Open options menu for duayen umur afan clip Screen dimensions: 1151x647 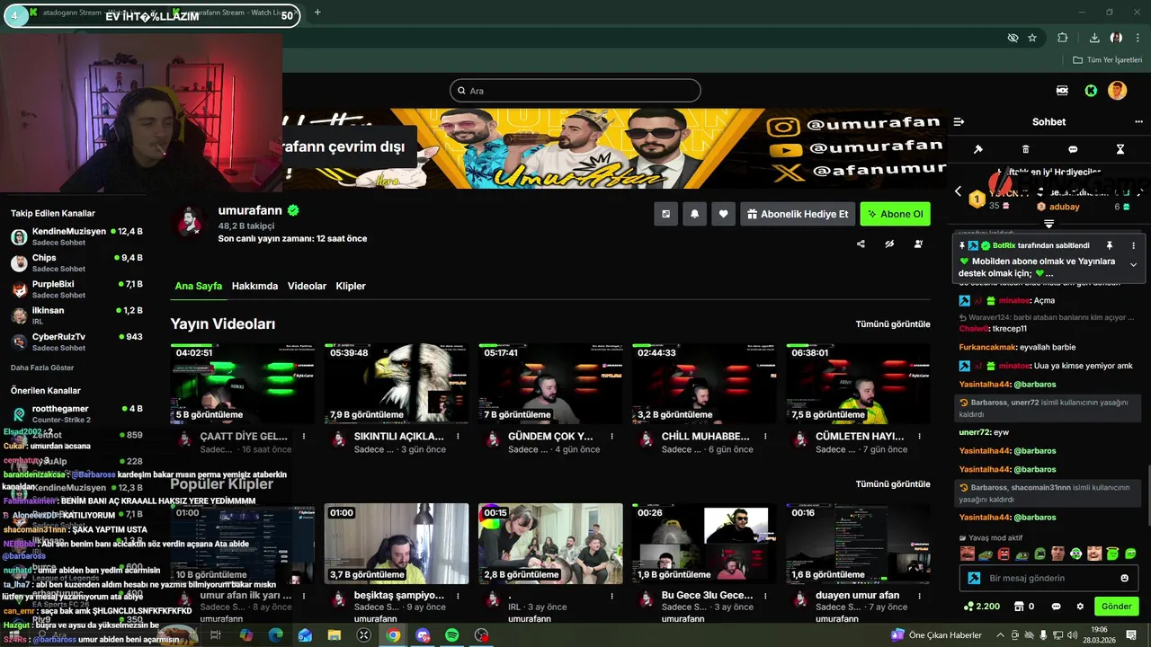(x=919, y=595)
